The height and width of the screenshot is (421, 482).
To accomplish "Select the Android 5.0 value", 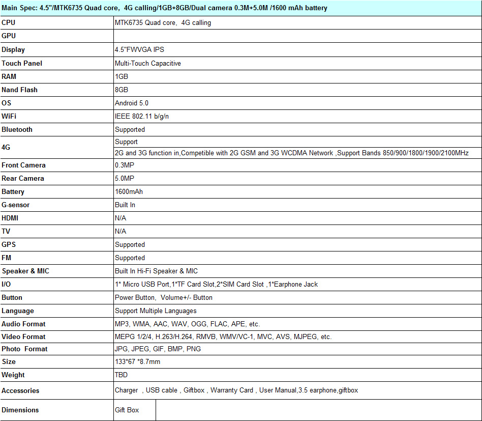I will tap(297, 103).
